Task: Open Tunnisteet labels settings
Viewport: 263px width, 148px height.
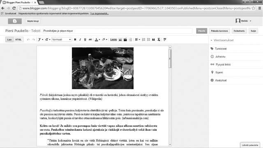Action: tap(219, 49)
